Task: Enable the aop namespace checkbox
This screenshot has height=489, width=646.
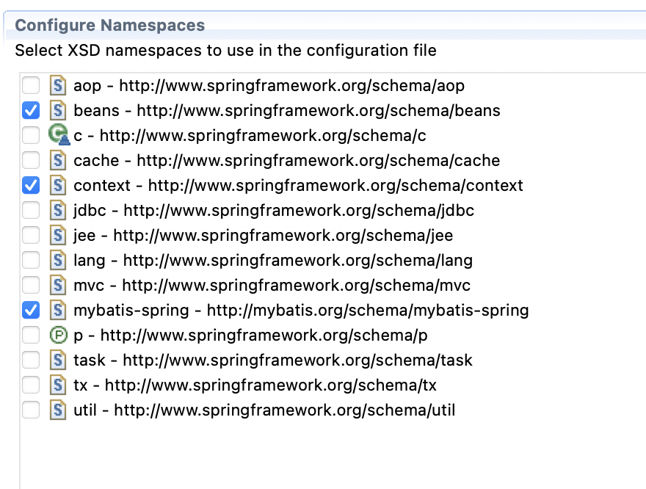Action: click(x=31, y=86)
